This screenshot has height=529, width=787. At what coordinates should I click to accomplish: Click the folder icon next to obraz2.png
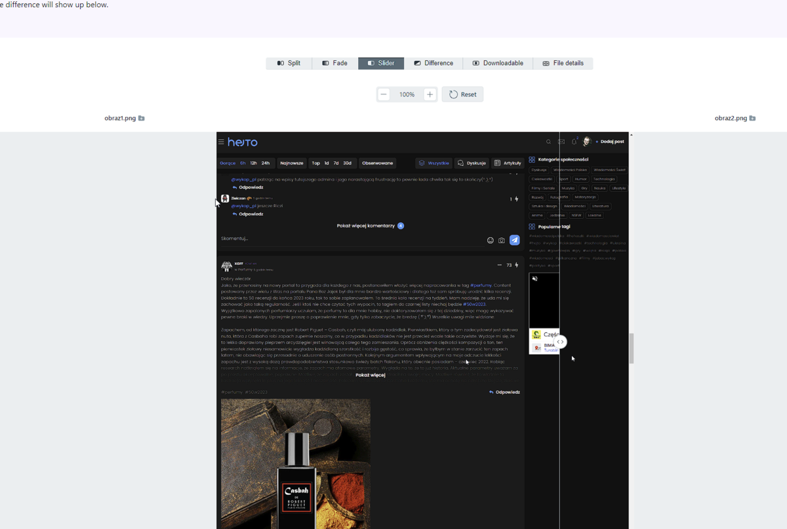click(752, 119)
